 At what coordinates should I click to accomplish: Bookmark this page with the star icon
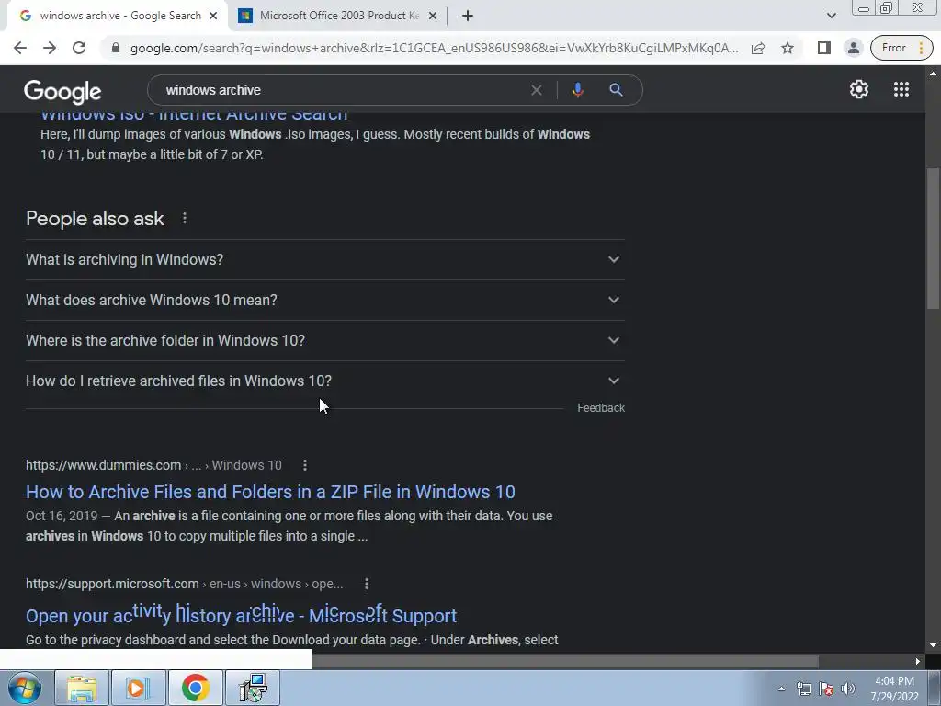pyautogui.click(x=788, y=48)
